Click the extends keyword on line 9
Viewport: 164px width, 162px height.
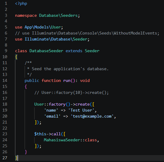[74, 51]
